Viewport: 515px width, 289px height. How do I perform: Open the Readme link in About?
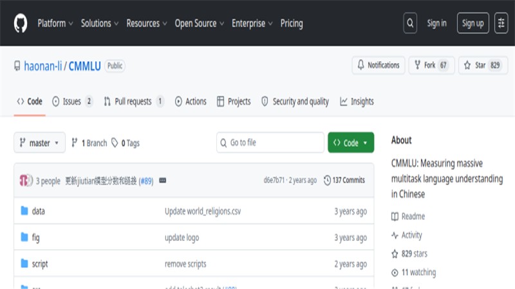tap(408, 216)
